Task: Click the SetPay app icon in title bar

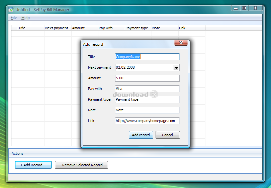Action: pyautogui.click(x=11, y=10)
